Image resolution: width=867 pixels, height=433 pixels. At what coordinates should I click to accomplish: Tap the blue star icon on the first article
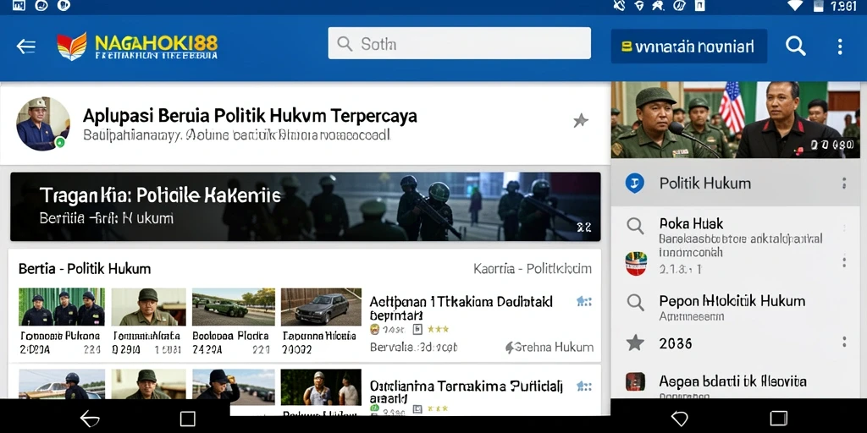click(583, 302)
